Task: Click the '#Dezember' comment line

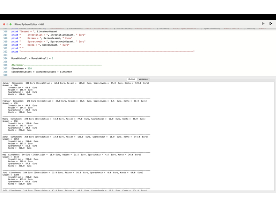Action: 56,65
